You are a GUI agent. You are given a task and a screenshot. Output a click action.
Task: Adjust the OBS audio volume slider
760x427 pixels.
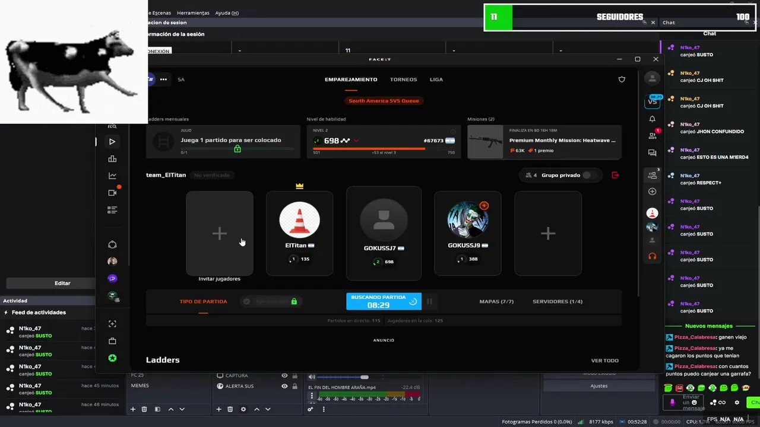point(365,377)
